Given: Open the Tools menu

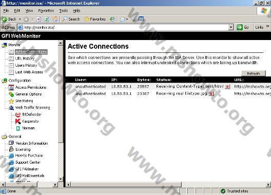Looking at the screenshot, I should (64, 11).
